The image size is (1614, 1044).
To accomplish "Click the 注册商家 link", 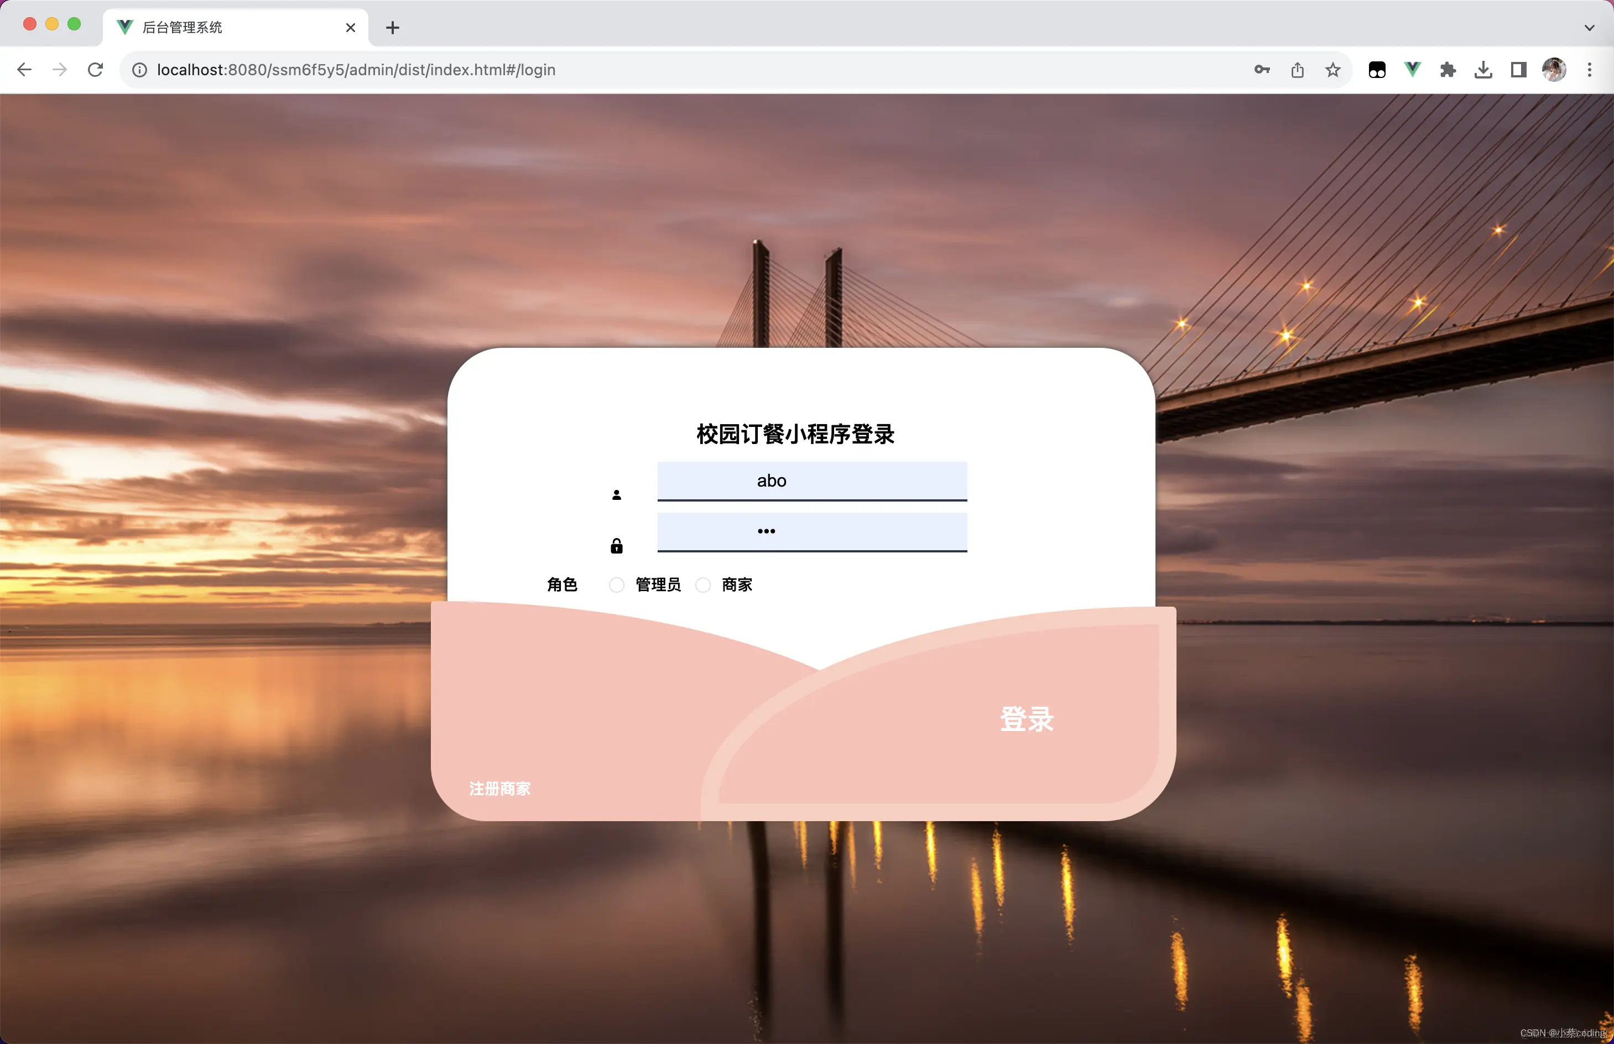I will (x=499, y=789).
